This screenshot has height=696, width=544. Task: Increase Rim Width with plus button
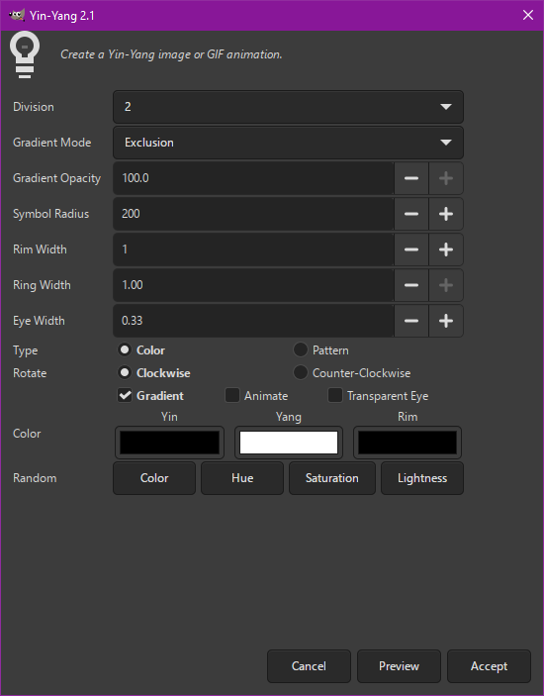point(445,249)
